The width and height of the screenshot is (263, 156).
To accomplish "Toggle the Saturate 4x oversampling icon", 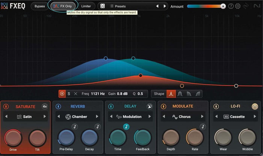I will tap(45, 106).
